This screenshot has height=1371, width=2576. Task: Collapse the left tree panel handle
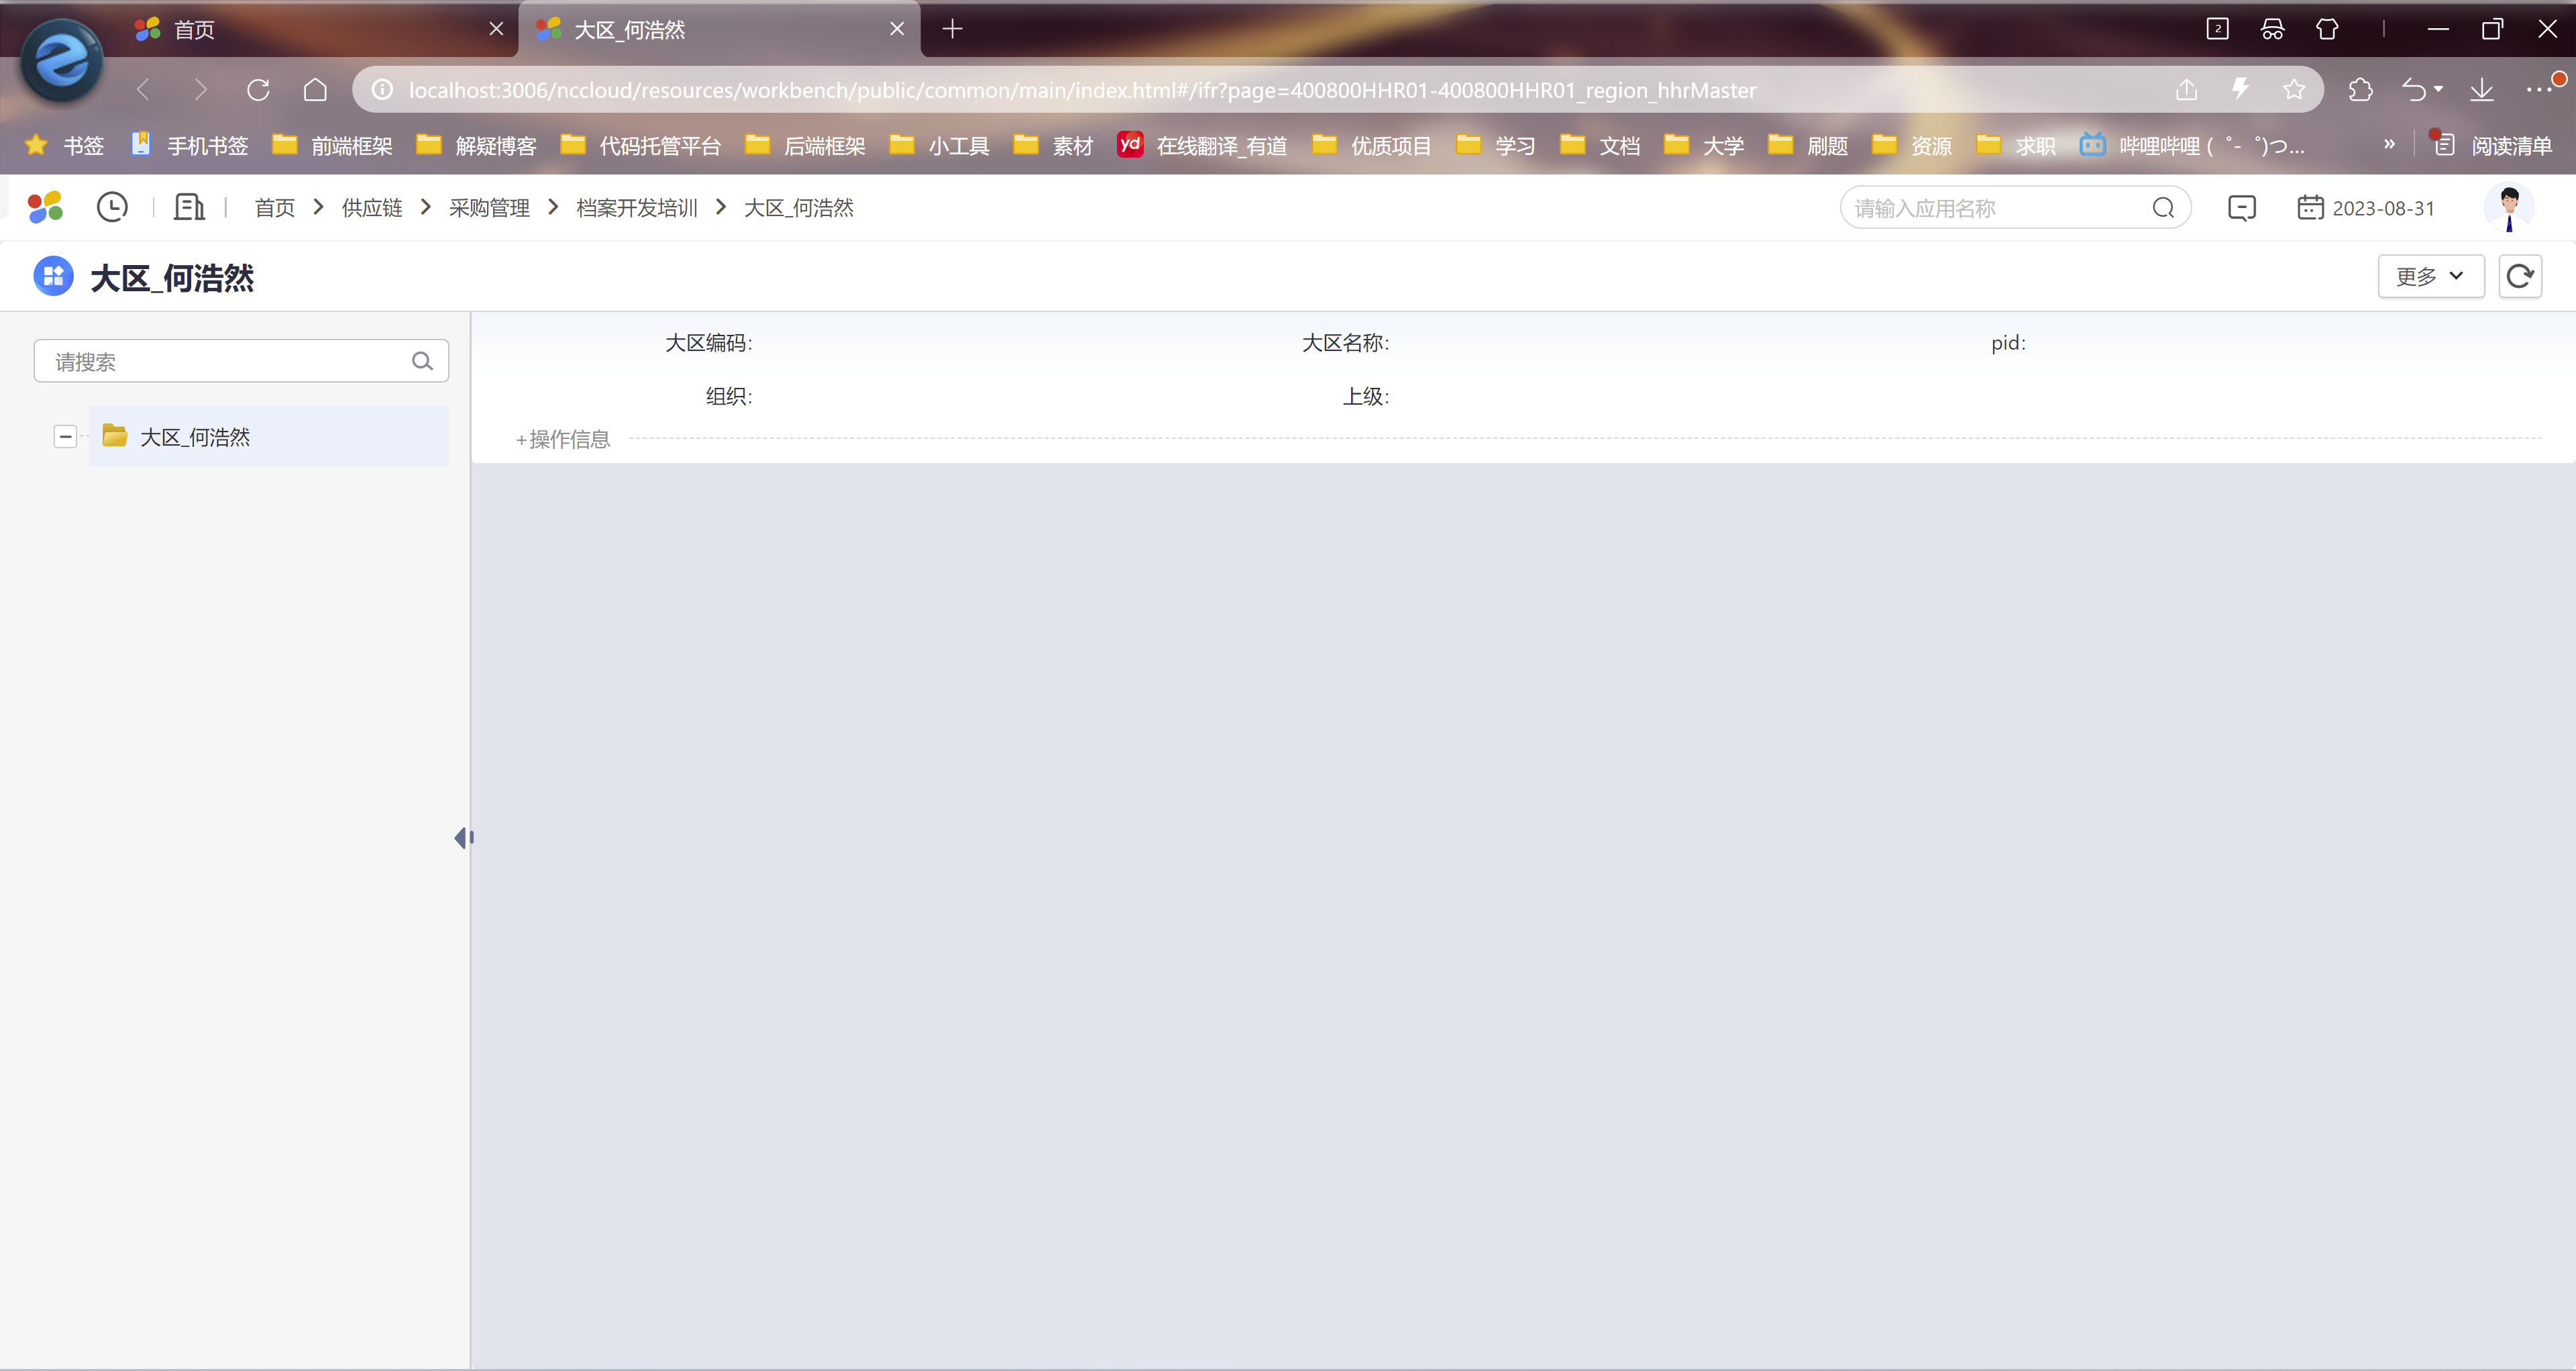coord(462,838)
